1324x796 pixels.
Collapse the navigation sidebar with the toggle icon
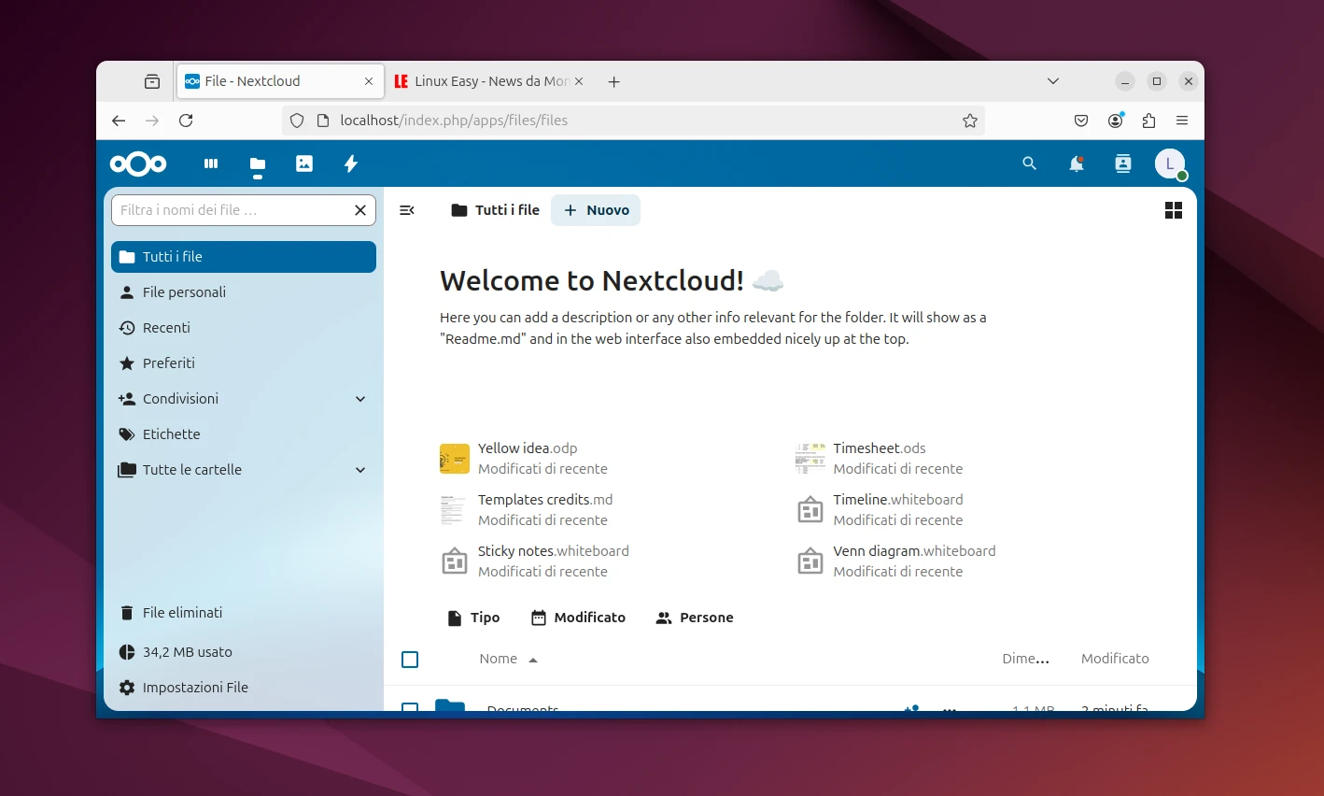407,210
